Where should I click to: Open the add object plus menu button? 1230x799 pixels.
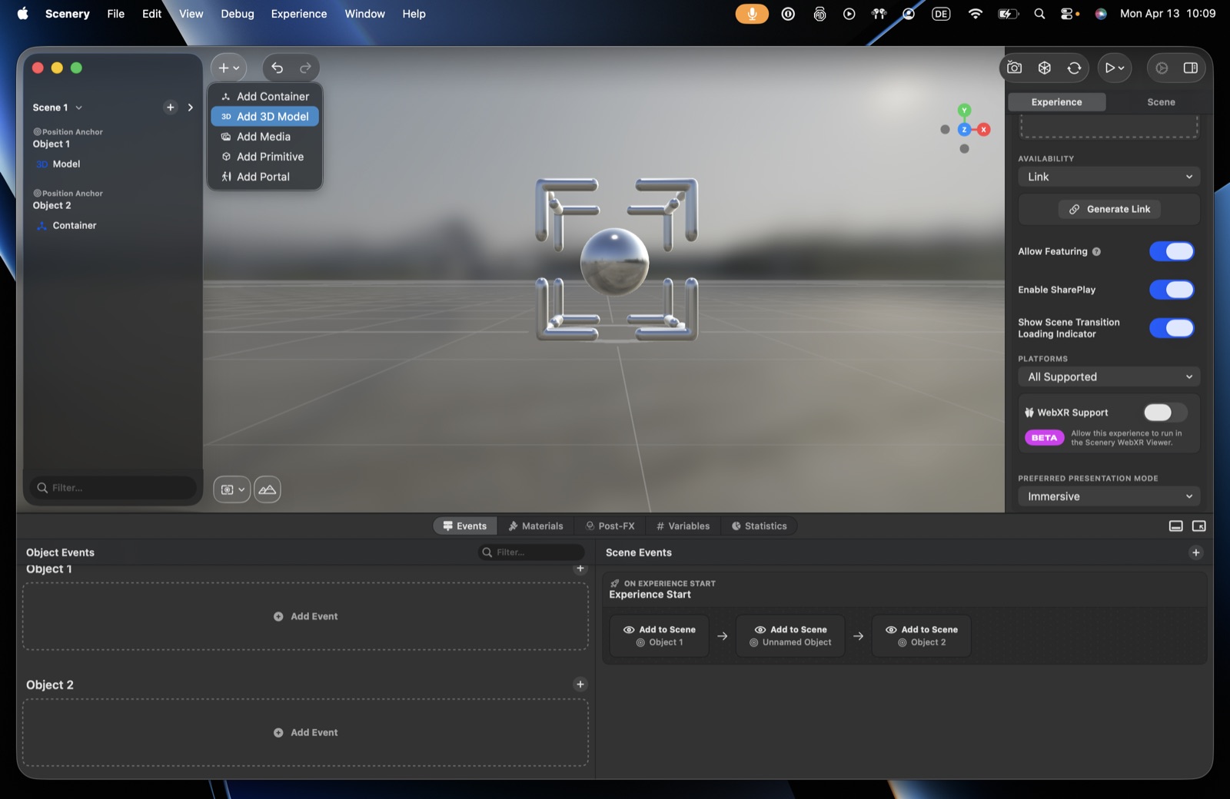(228, 68)
